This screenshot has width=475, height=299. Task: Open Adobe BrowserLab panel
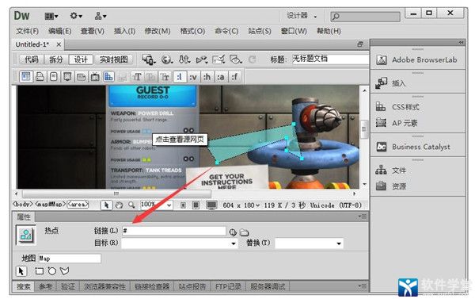coord(416,59)
